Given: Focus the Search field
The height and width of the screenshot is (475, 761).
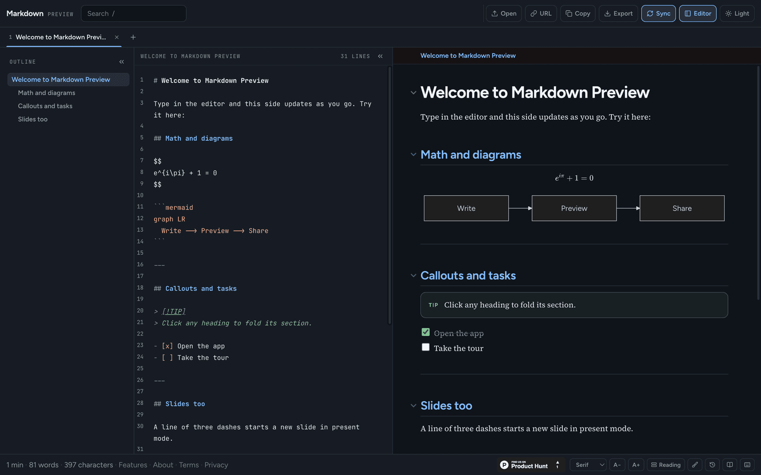Looking at the screenshot, I should click(133, 14).
